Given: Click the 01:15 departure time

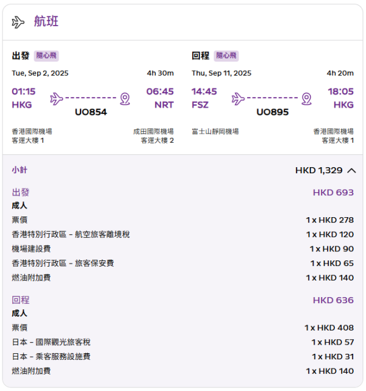Looking at the screenshot, I should 24,91.
